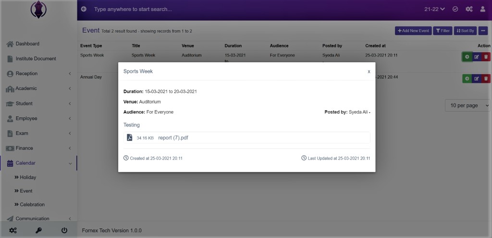The image size is (492, 238).
Task: Click the Employee icon in the sidebar
Action: tap(10, 119)
